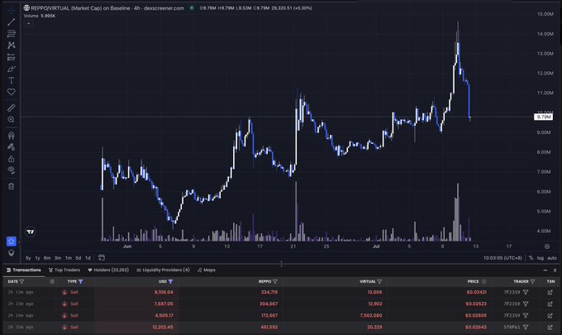Select the brush drawing tool

click(x=11, y=69)
